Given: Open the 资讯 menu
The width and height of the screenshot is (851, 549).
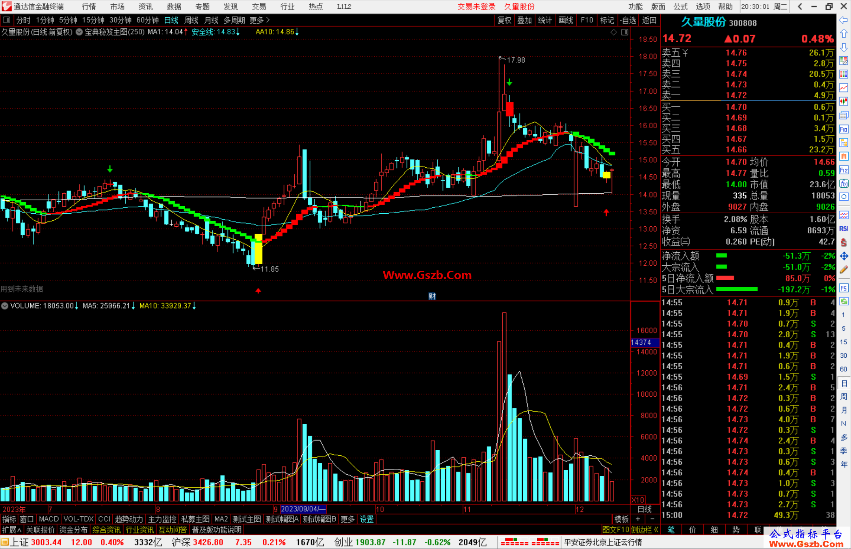Looking at the screenshot, I should [146, 6].
